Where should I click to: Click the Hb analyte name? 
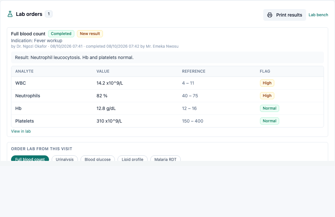click(19, 108)
